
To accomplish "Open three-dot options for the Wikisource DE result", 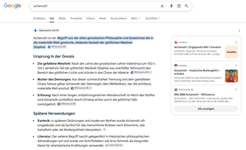I will point(236,90).
